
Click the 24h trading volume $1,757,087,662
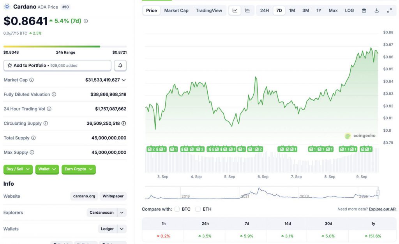[111, 109]
